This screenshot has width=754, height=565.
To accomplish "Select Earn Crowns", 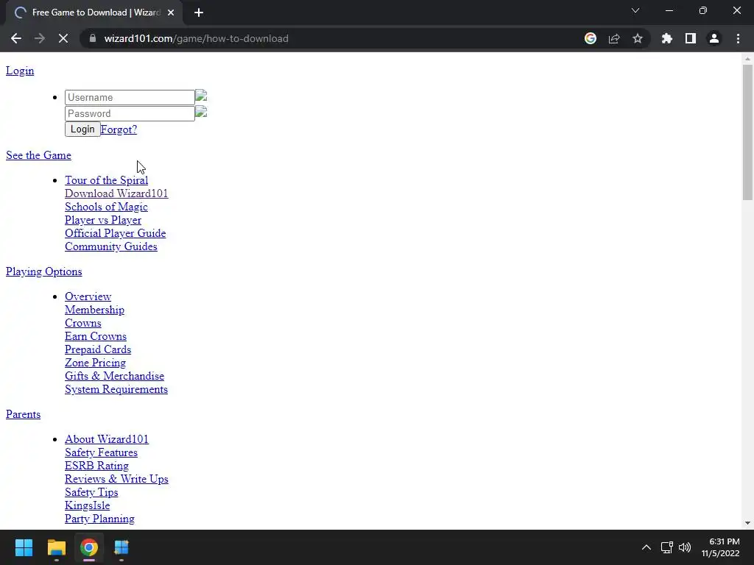I will coord(96,336).
